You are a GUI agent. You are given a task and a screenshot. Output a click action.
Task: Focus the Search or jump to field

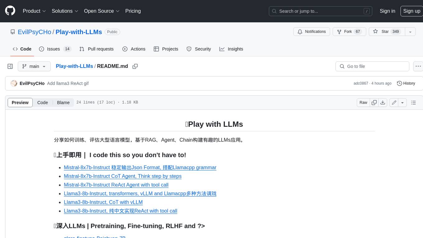(x=320, y=11)
